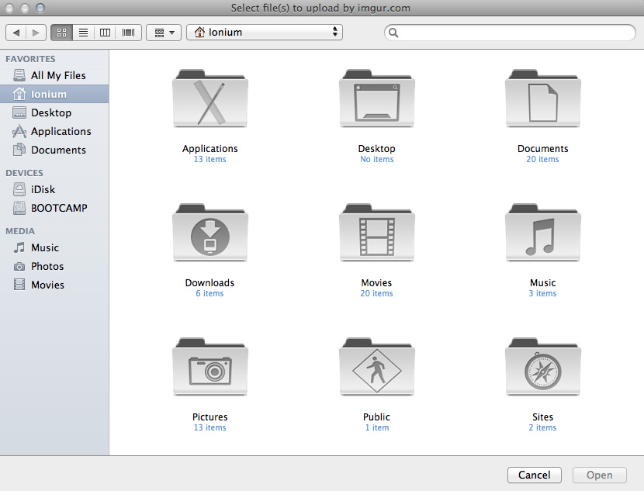This screenshot has width=644, height=491.
Task: Select the Documents folder icon
Action: tap(543, 98)
